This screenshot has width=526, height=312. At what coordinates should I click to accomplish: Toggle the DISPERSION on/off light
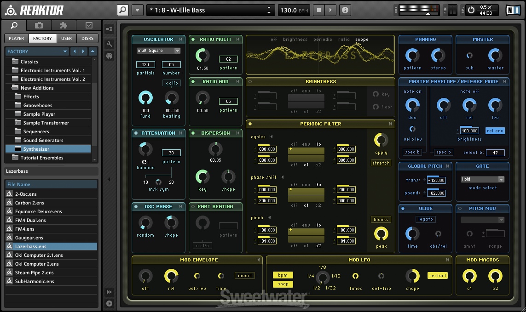tap(193, 133)
